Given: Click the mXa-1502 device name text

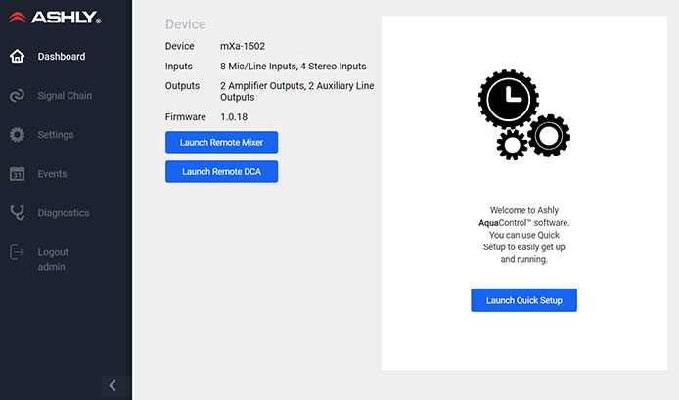Looking at the screenshot, I should pos(245,46).
